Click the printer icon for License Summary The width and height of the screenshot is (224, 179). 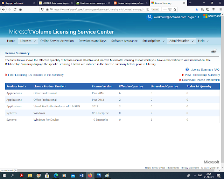pos(214,51)
